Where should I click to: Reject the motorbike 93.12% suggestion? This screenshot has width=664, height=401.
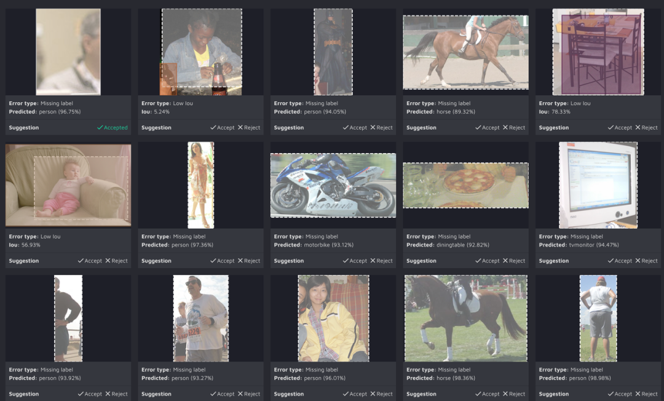pos(382,261)
